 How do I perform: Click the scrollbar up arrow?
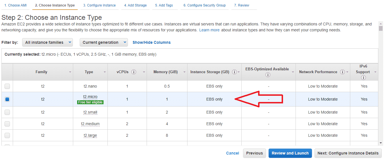point(381,24)
